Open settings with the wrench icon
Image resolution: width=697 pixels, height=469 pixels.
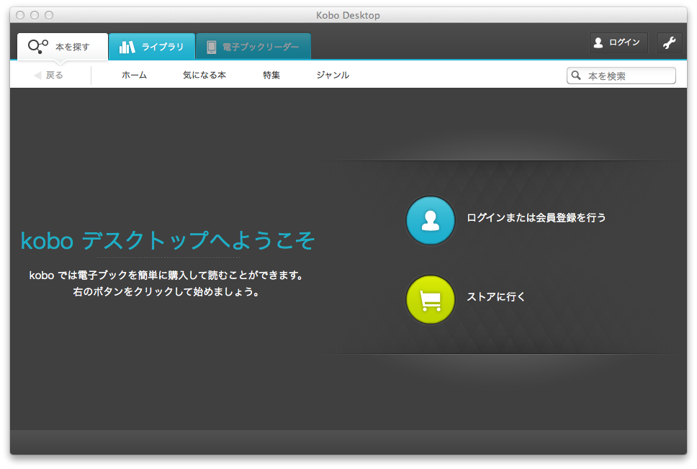click(x=669, y=42)
